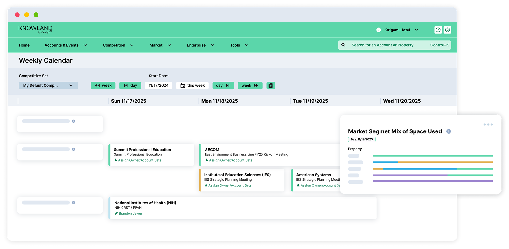Click Brandon Jewer owner link
This screenshot has width=509, height=249.
(x=130, y=213)
